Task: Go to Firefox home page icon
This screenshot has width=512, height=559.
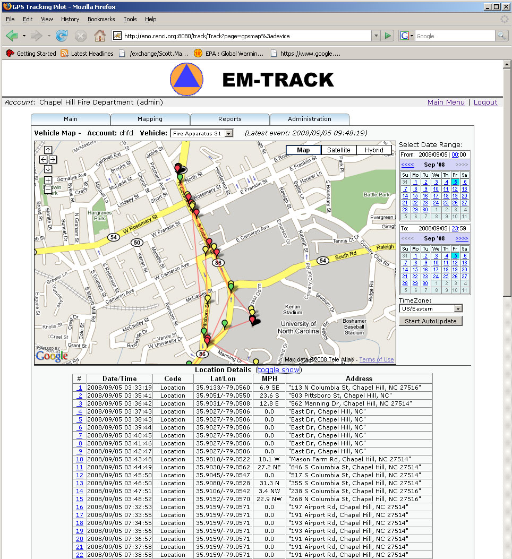Action: 99,36
